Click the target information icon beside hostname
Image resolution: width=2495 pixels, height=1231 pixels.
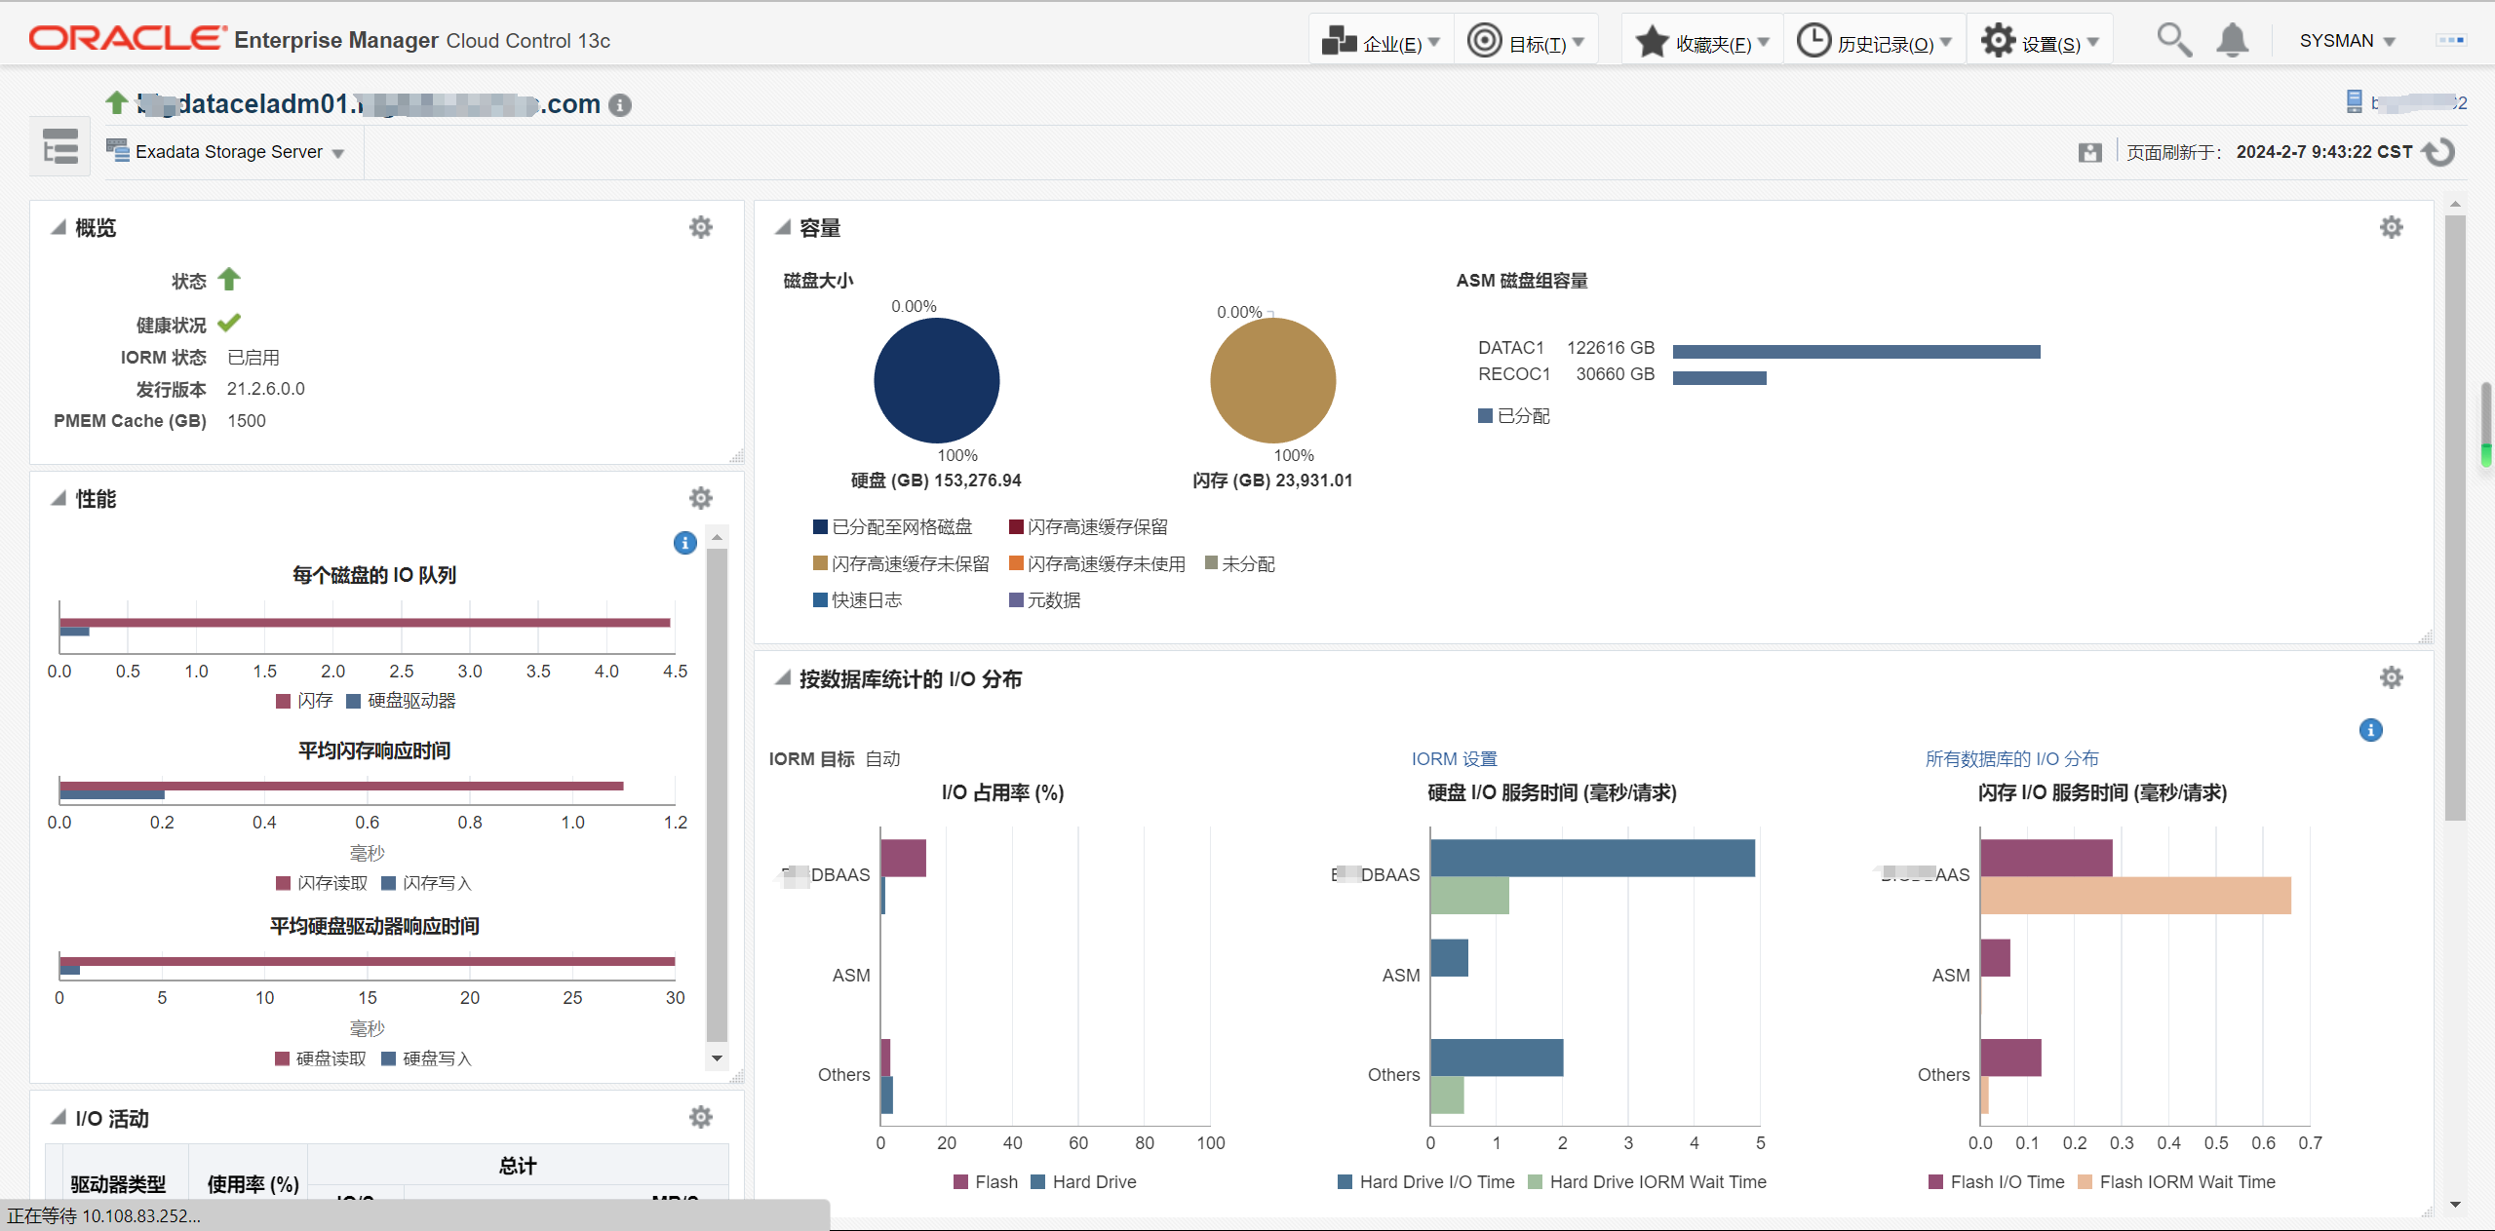coord(620,105)
